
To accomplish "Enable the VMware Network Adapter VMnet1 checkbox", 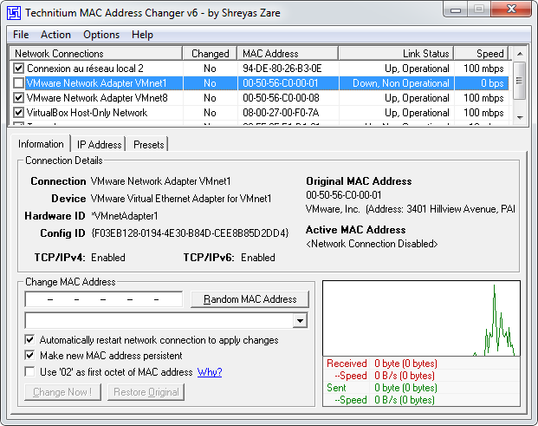I will [x=19, y=83].
